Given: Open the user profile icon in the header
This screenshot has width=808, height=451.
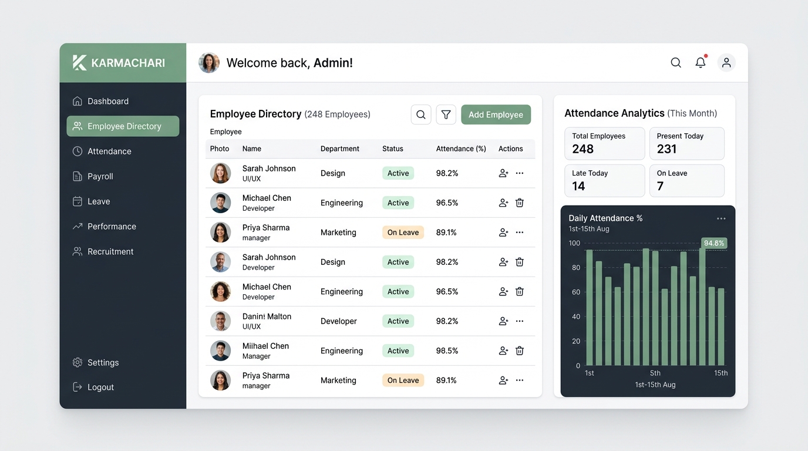Looking at the screenshot, I should (x=726, y=63).
